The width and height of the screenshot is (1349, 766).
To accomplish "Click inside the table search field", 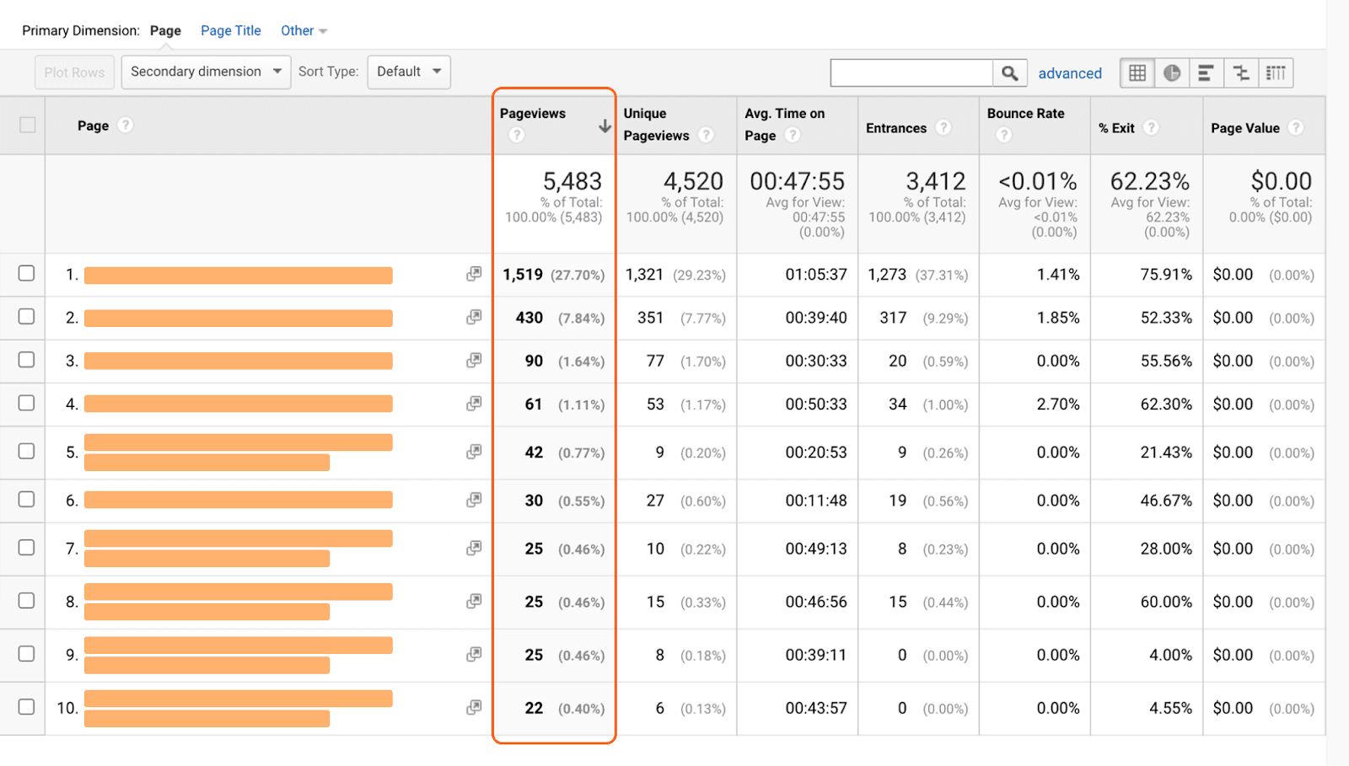I will click(x=911, y=73).
